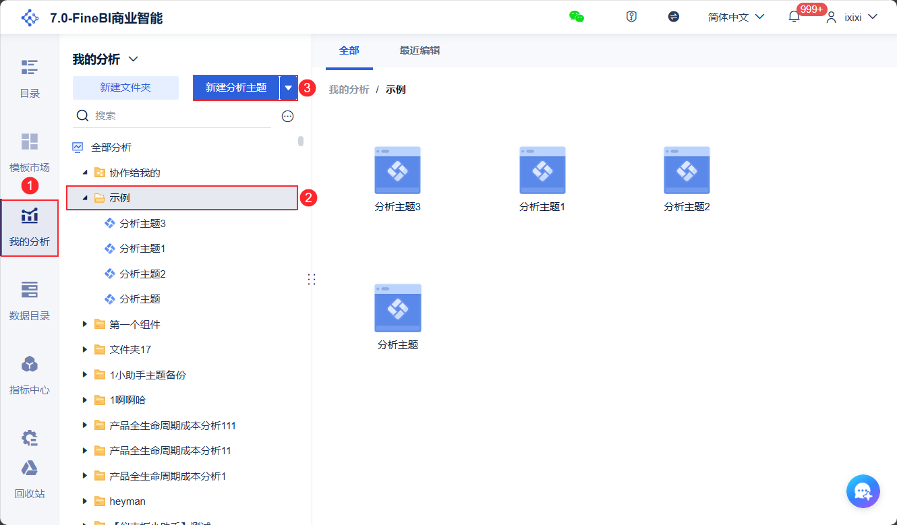The width and height of the screenshot is (897, 525).
Task: Open the ixixi user menu
Action: 853,17
